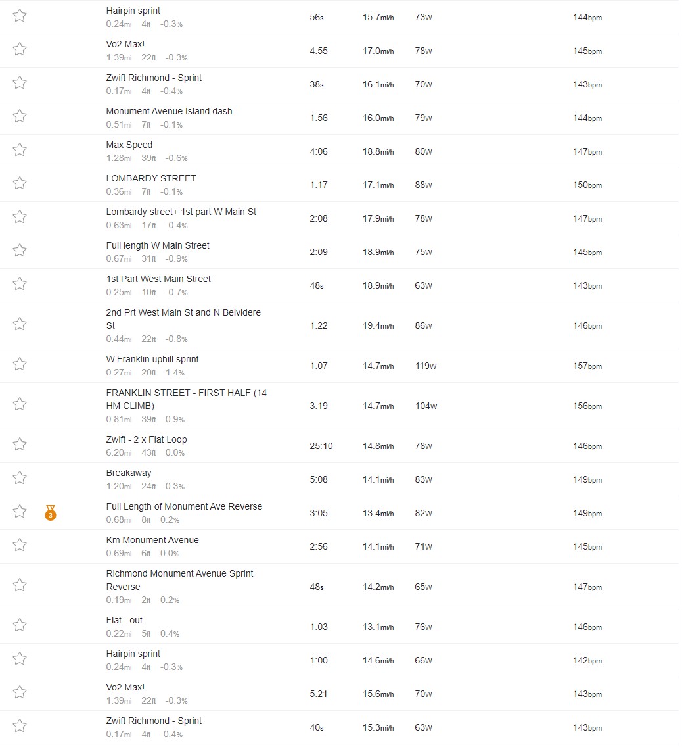The width and height of the screenshot is (682, 747).
Task: Star the 1st Part West Main Street segment
Action: (x=20, y=283)
